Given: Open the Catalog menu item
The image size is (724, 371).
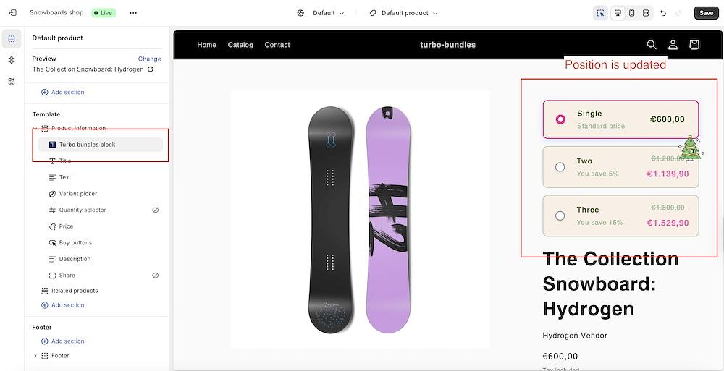Looking at the screenshot, I should pos(240,45).
